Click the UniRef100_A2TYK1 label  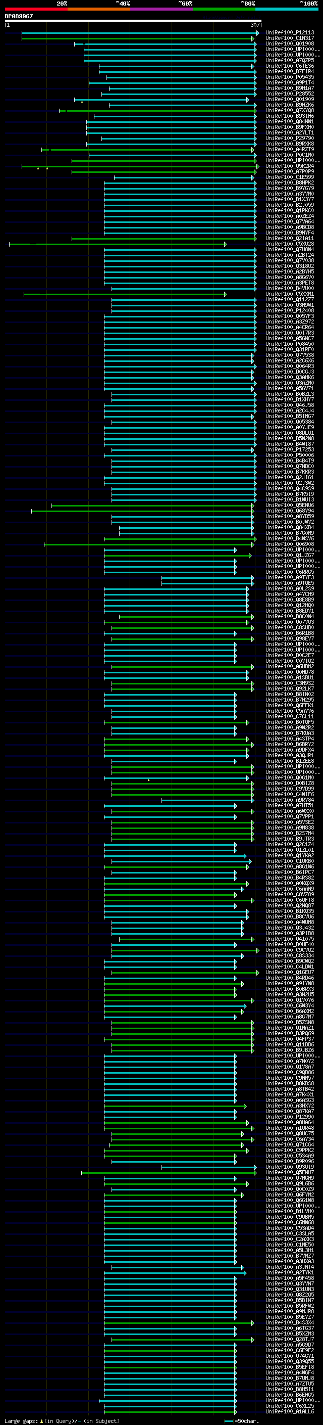(290, 1272)
